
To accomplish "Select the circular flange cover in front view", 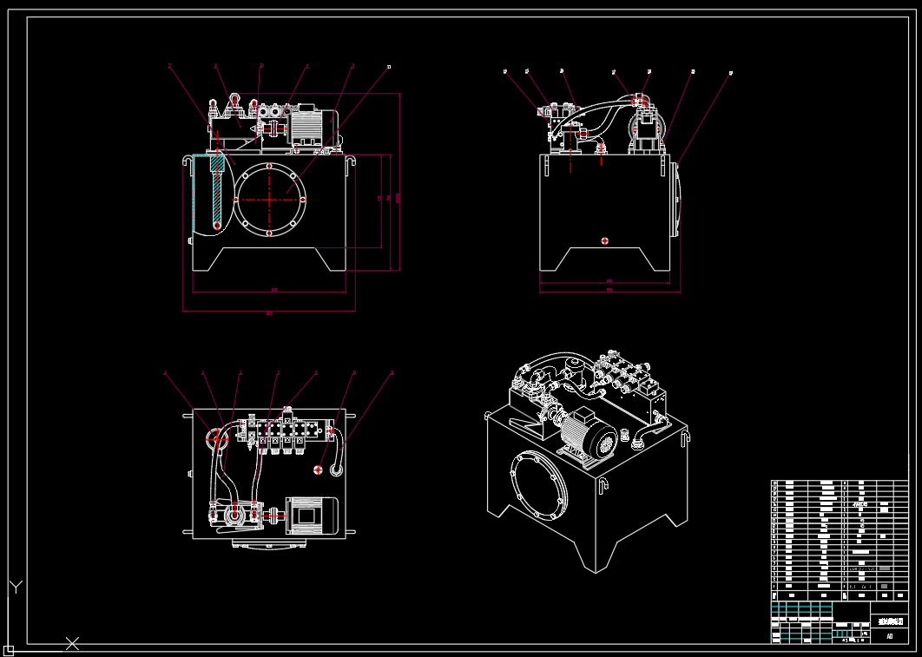I will 270,200.
